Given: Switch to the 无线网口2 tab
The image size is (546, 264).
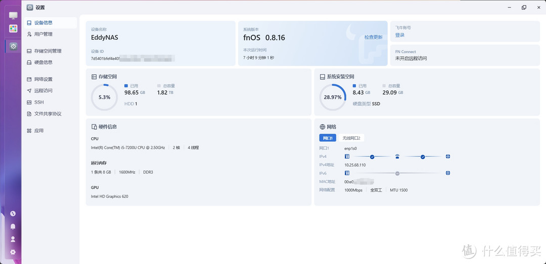Looking at the screenshot, I should [351, 138].
